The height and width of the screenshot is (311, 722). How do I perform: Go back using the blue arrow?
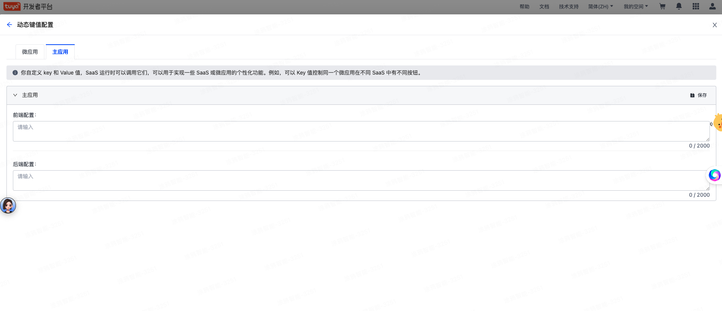9,25
